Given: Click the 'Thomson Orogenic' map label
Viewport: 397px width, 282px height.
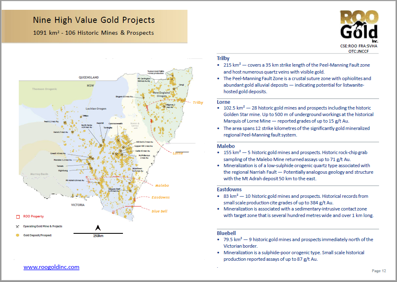Looking at the screenshot, I should pyautogui.click(x=45, y=89).
